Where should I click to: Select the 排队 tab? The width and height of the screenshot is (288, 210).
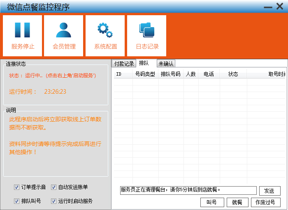(146, 63)
